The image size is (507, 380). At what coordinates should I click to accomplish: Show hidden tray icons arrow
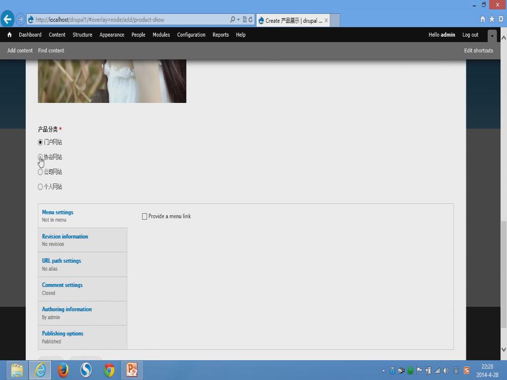coord(384,371)
